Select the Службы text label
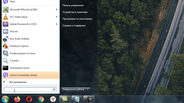 [14, 61]
